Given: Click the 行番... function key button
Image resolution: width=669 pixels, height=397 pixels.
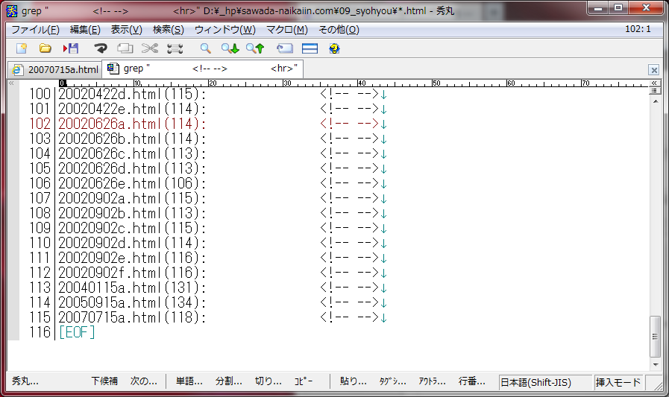Looking at the screenshot, I should (x=472, y=381).
